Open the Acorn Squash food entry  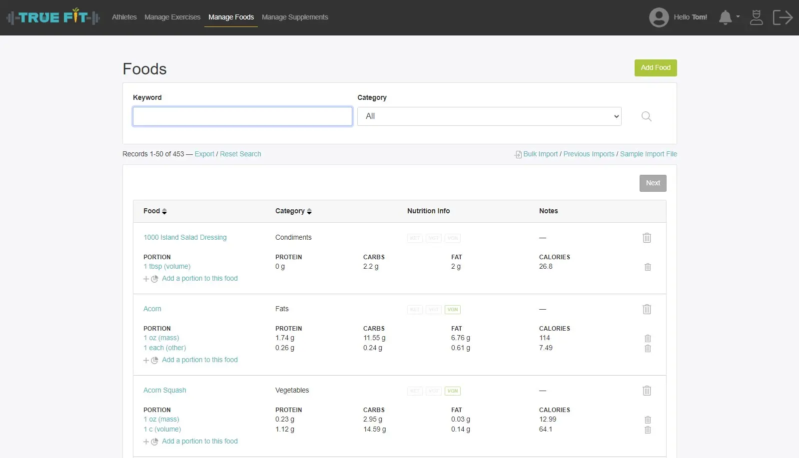[x=165, y=391]
